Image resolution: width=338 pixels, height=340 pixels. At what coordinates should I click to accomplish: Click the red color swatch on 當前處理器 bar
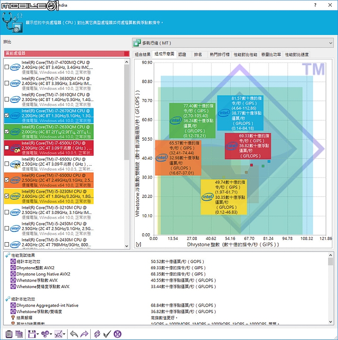(127, 53)
